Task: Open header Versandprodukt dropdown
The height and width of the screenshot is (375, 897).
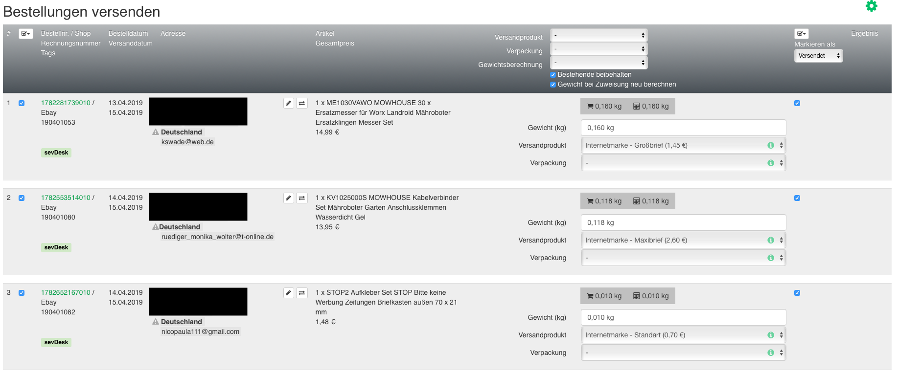Action: coord(598,35)
